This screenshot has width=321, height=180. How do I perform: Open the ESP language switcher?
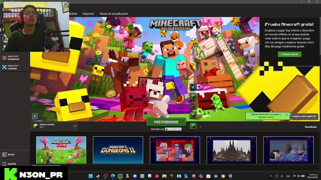coord(288,176)
